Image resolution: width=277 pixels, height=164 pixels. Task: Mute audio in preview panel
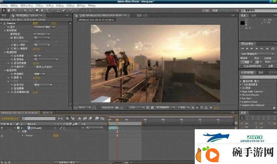pos(267,49)
